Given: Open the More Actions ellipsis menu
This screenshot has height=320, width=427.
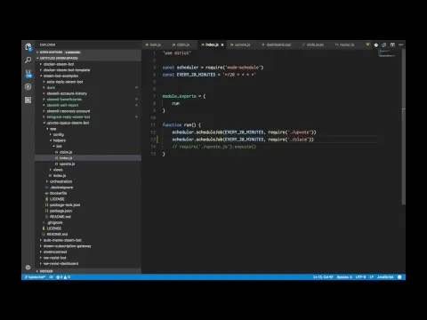Looking at the screenshot, I should point(401,44).
